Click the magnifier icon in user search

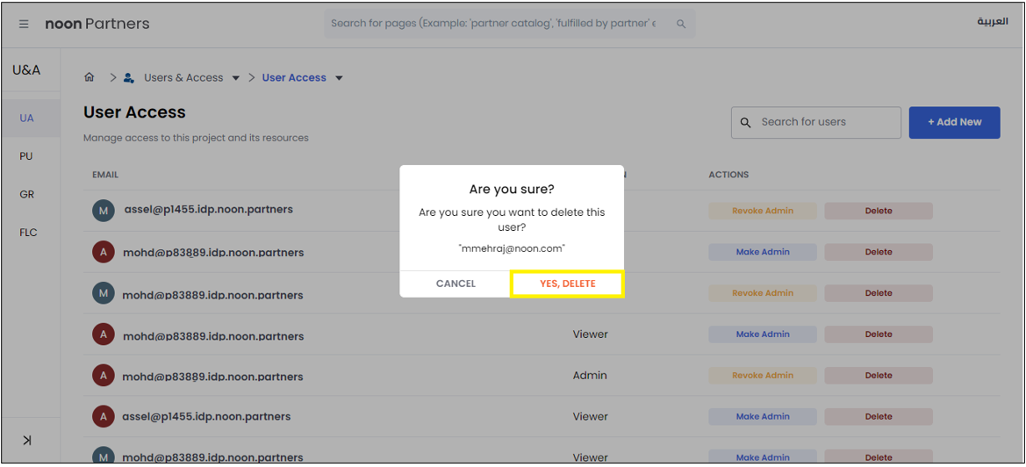pos(746,123)
